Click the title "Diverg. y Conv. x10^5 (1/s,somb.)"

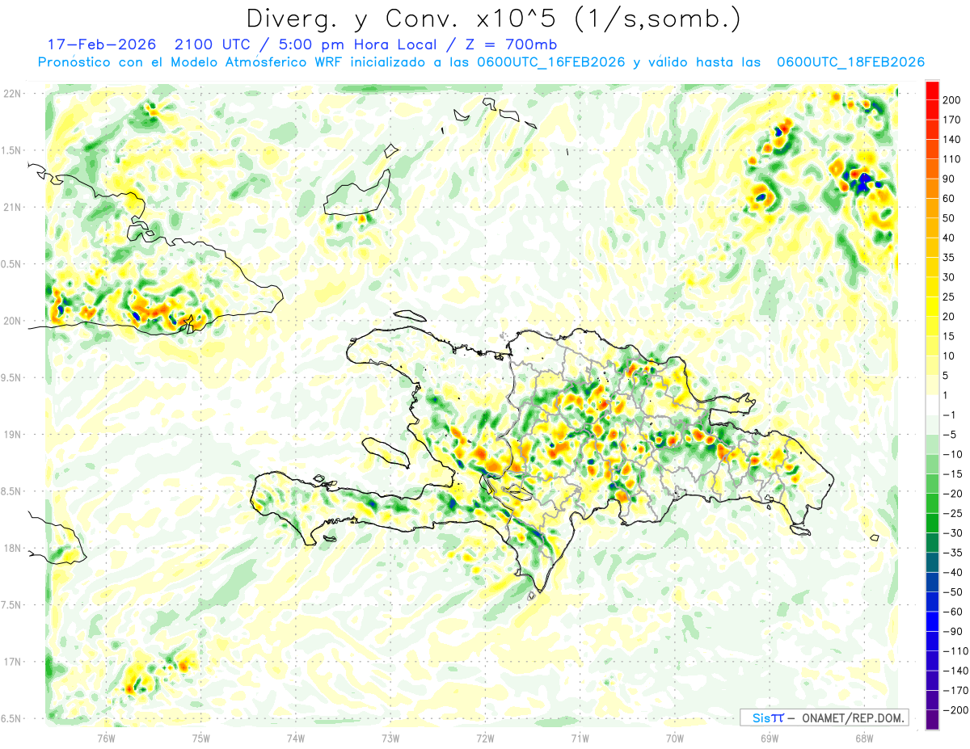(492, 19)
